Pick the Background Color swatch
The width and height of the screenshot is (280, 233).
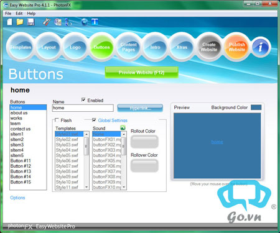point(256,107)
